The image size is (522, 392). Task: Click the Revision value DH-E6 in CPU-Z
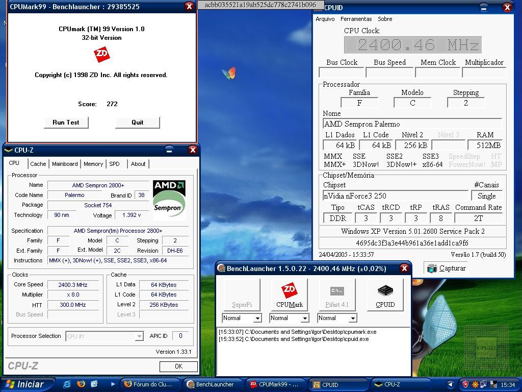(175, 251)
